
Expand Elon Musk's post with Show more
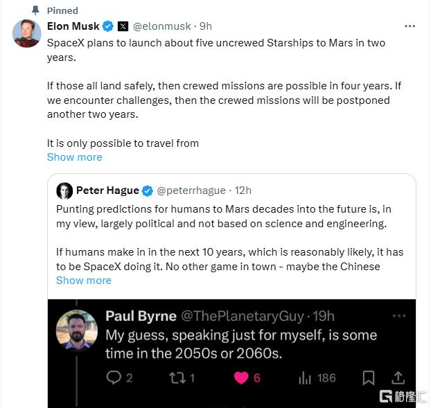[74, 157]
